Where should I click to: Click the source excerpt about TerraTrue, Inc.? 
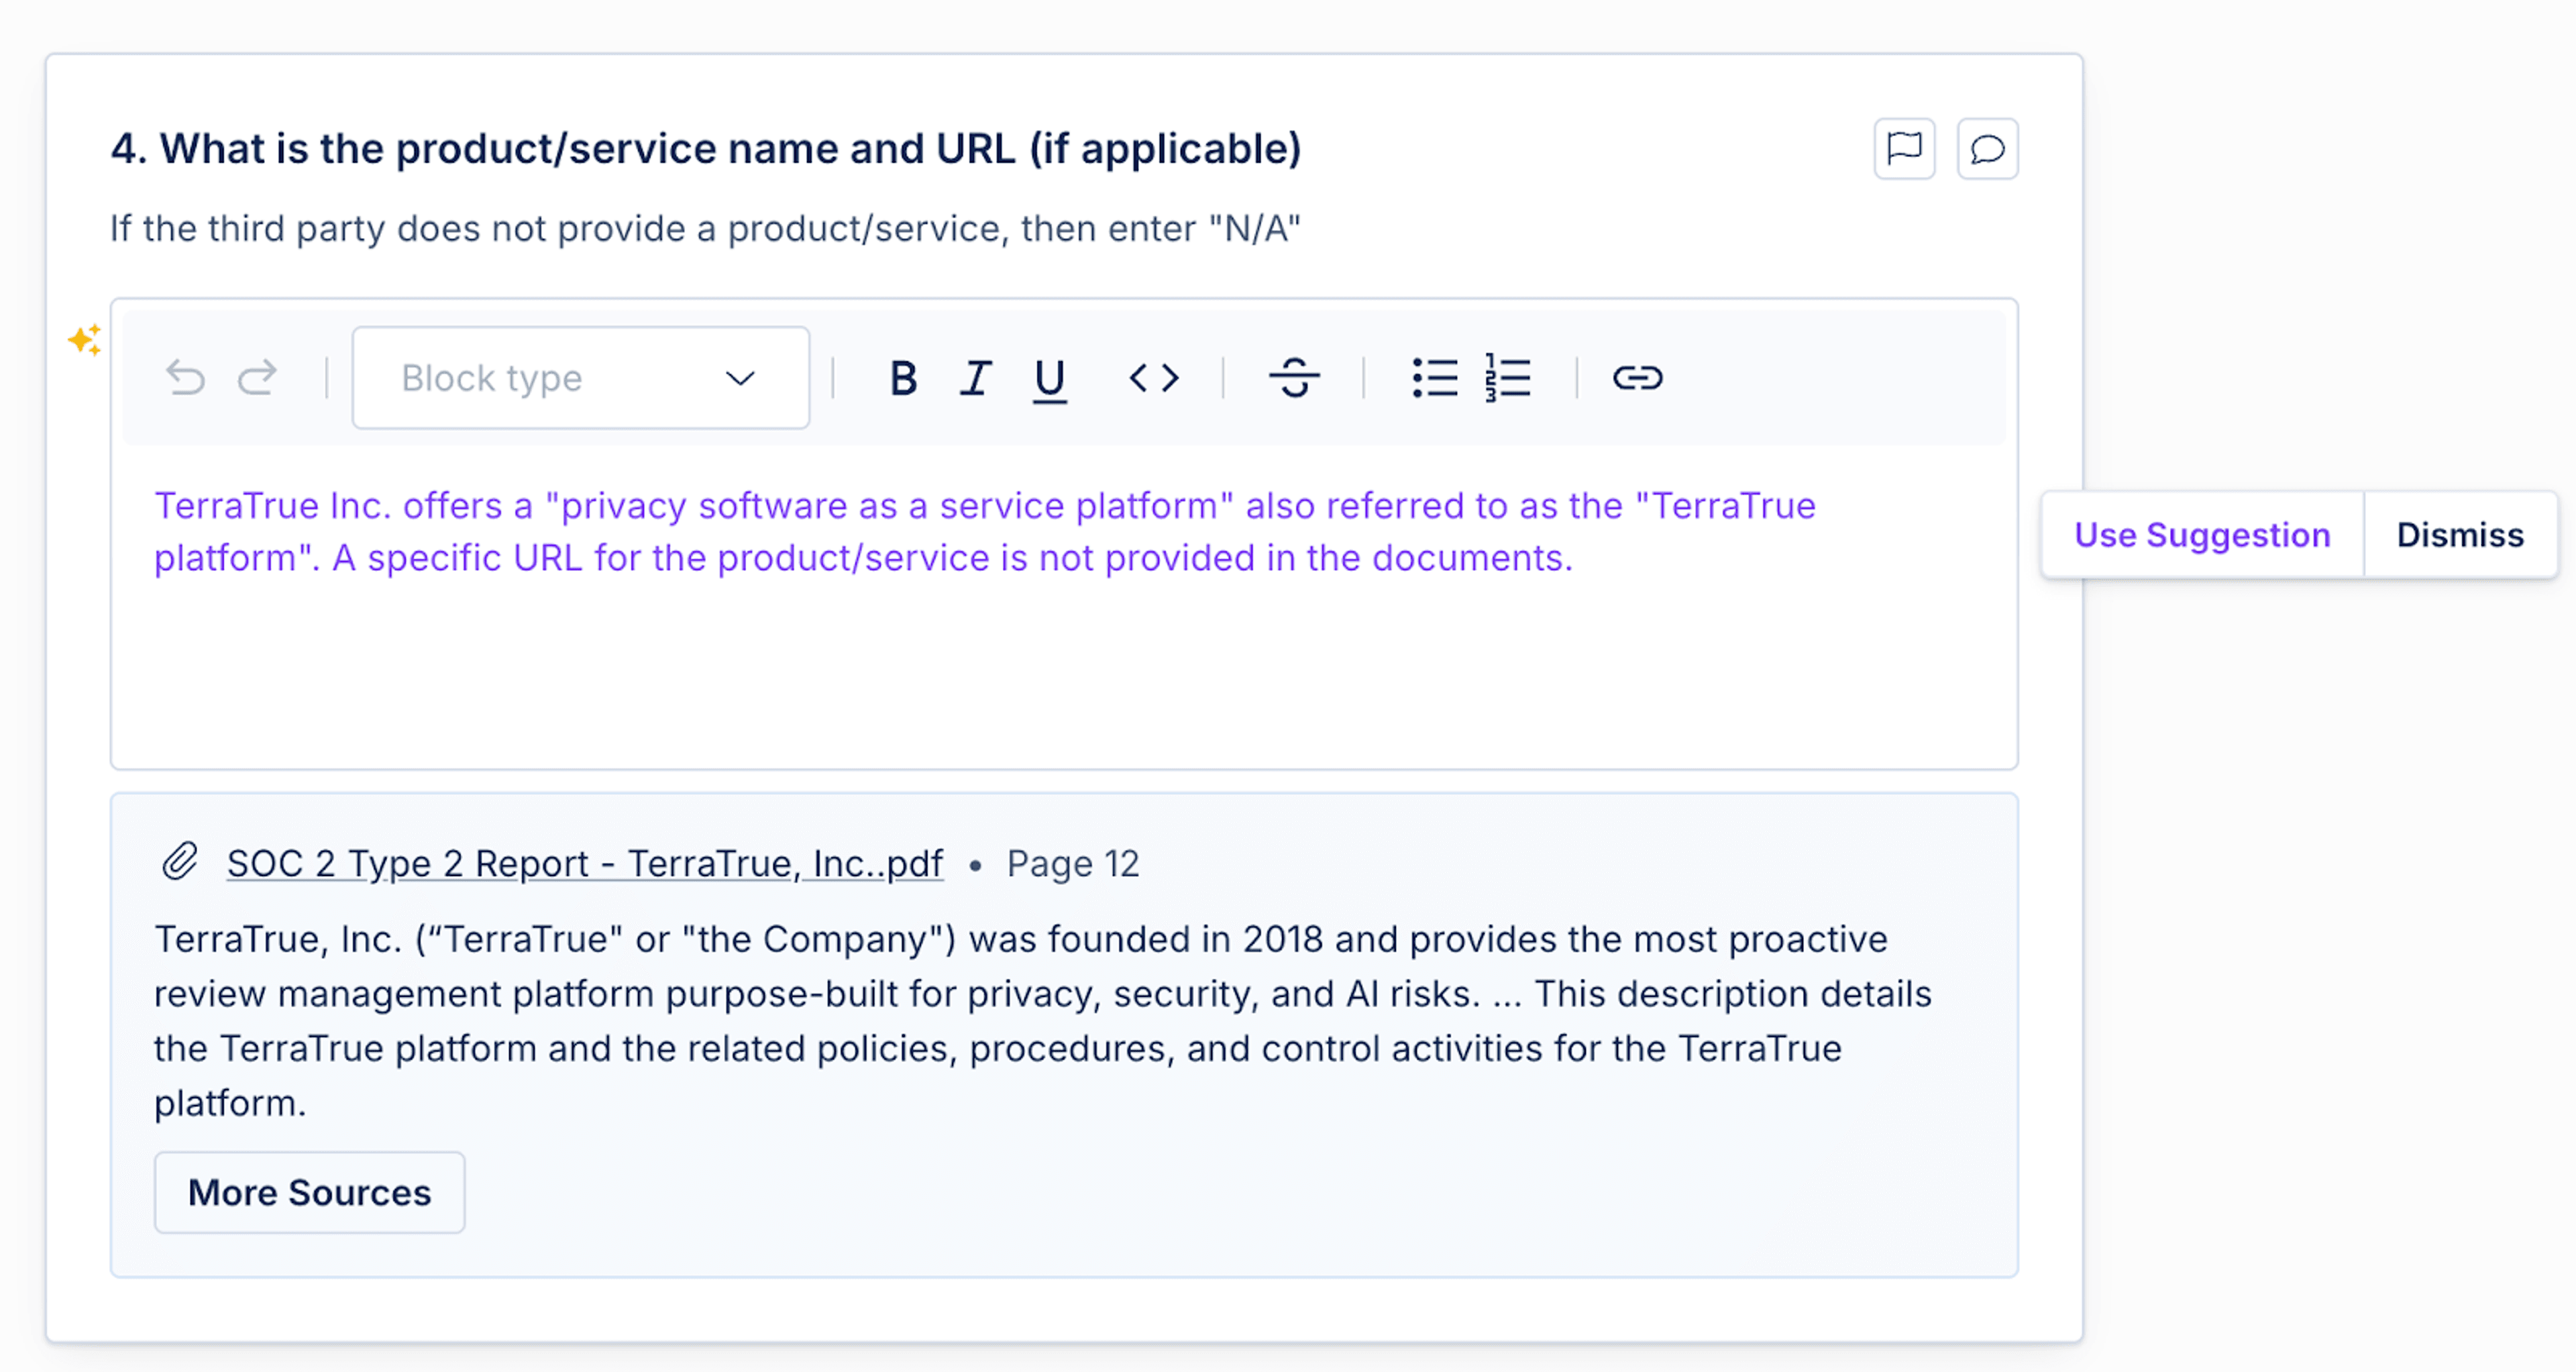click(x=1042, y=1021)
